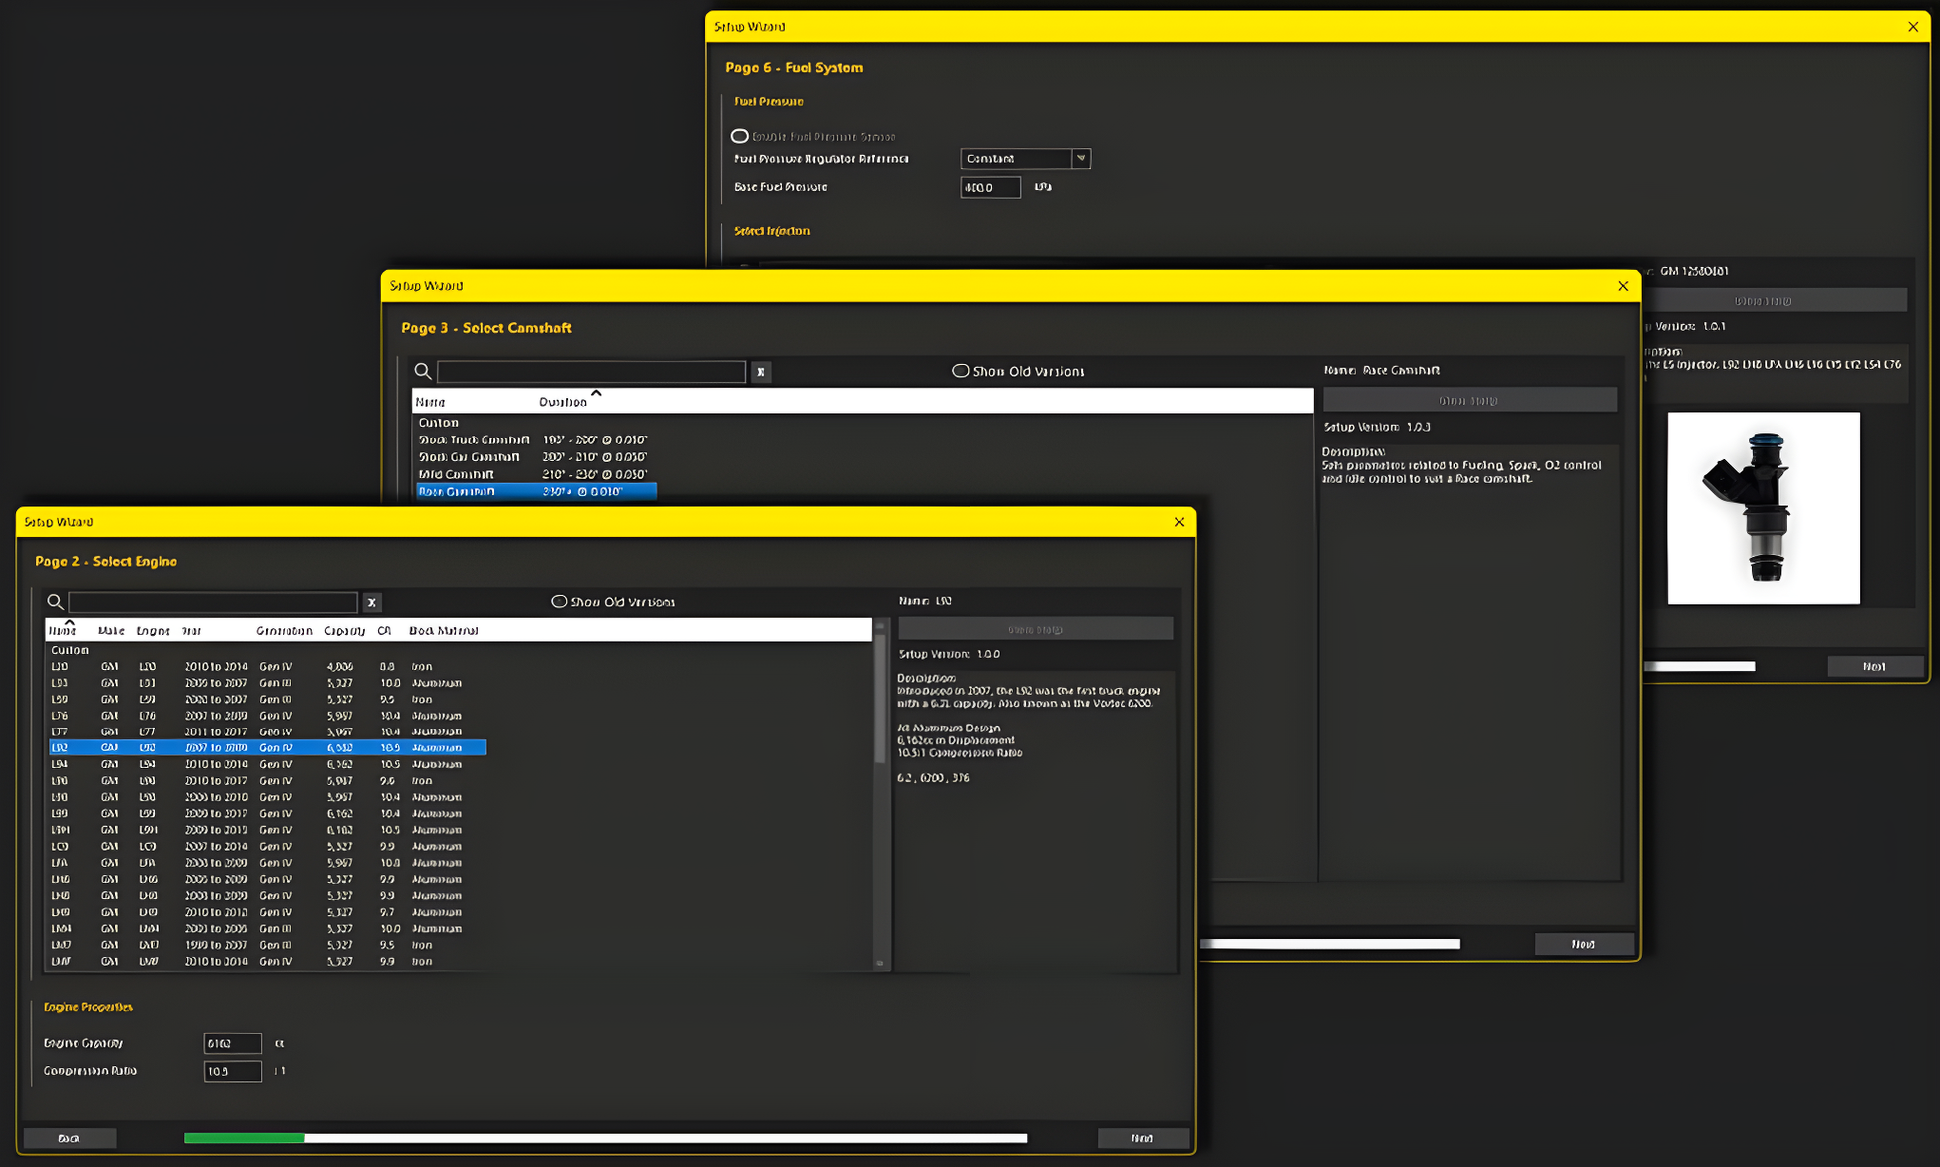The height and width of the screenshot is (1167, 1940).
Task: Sort the engine list by Name column
Action: click(x=62, y=631)
